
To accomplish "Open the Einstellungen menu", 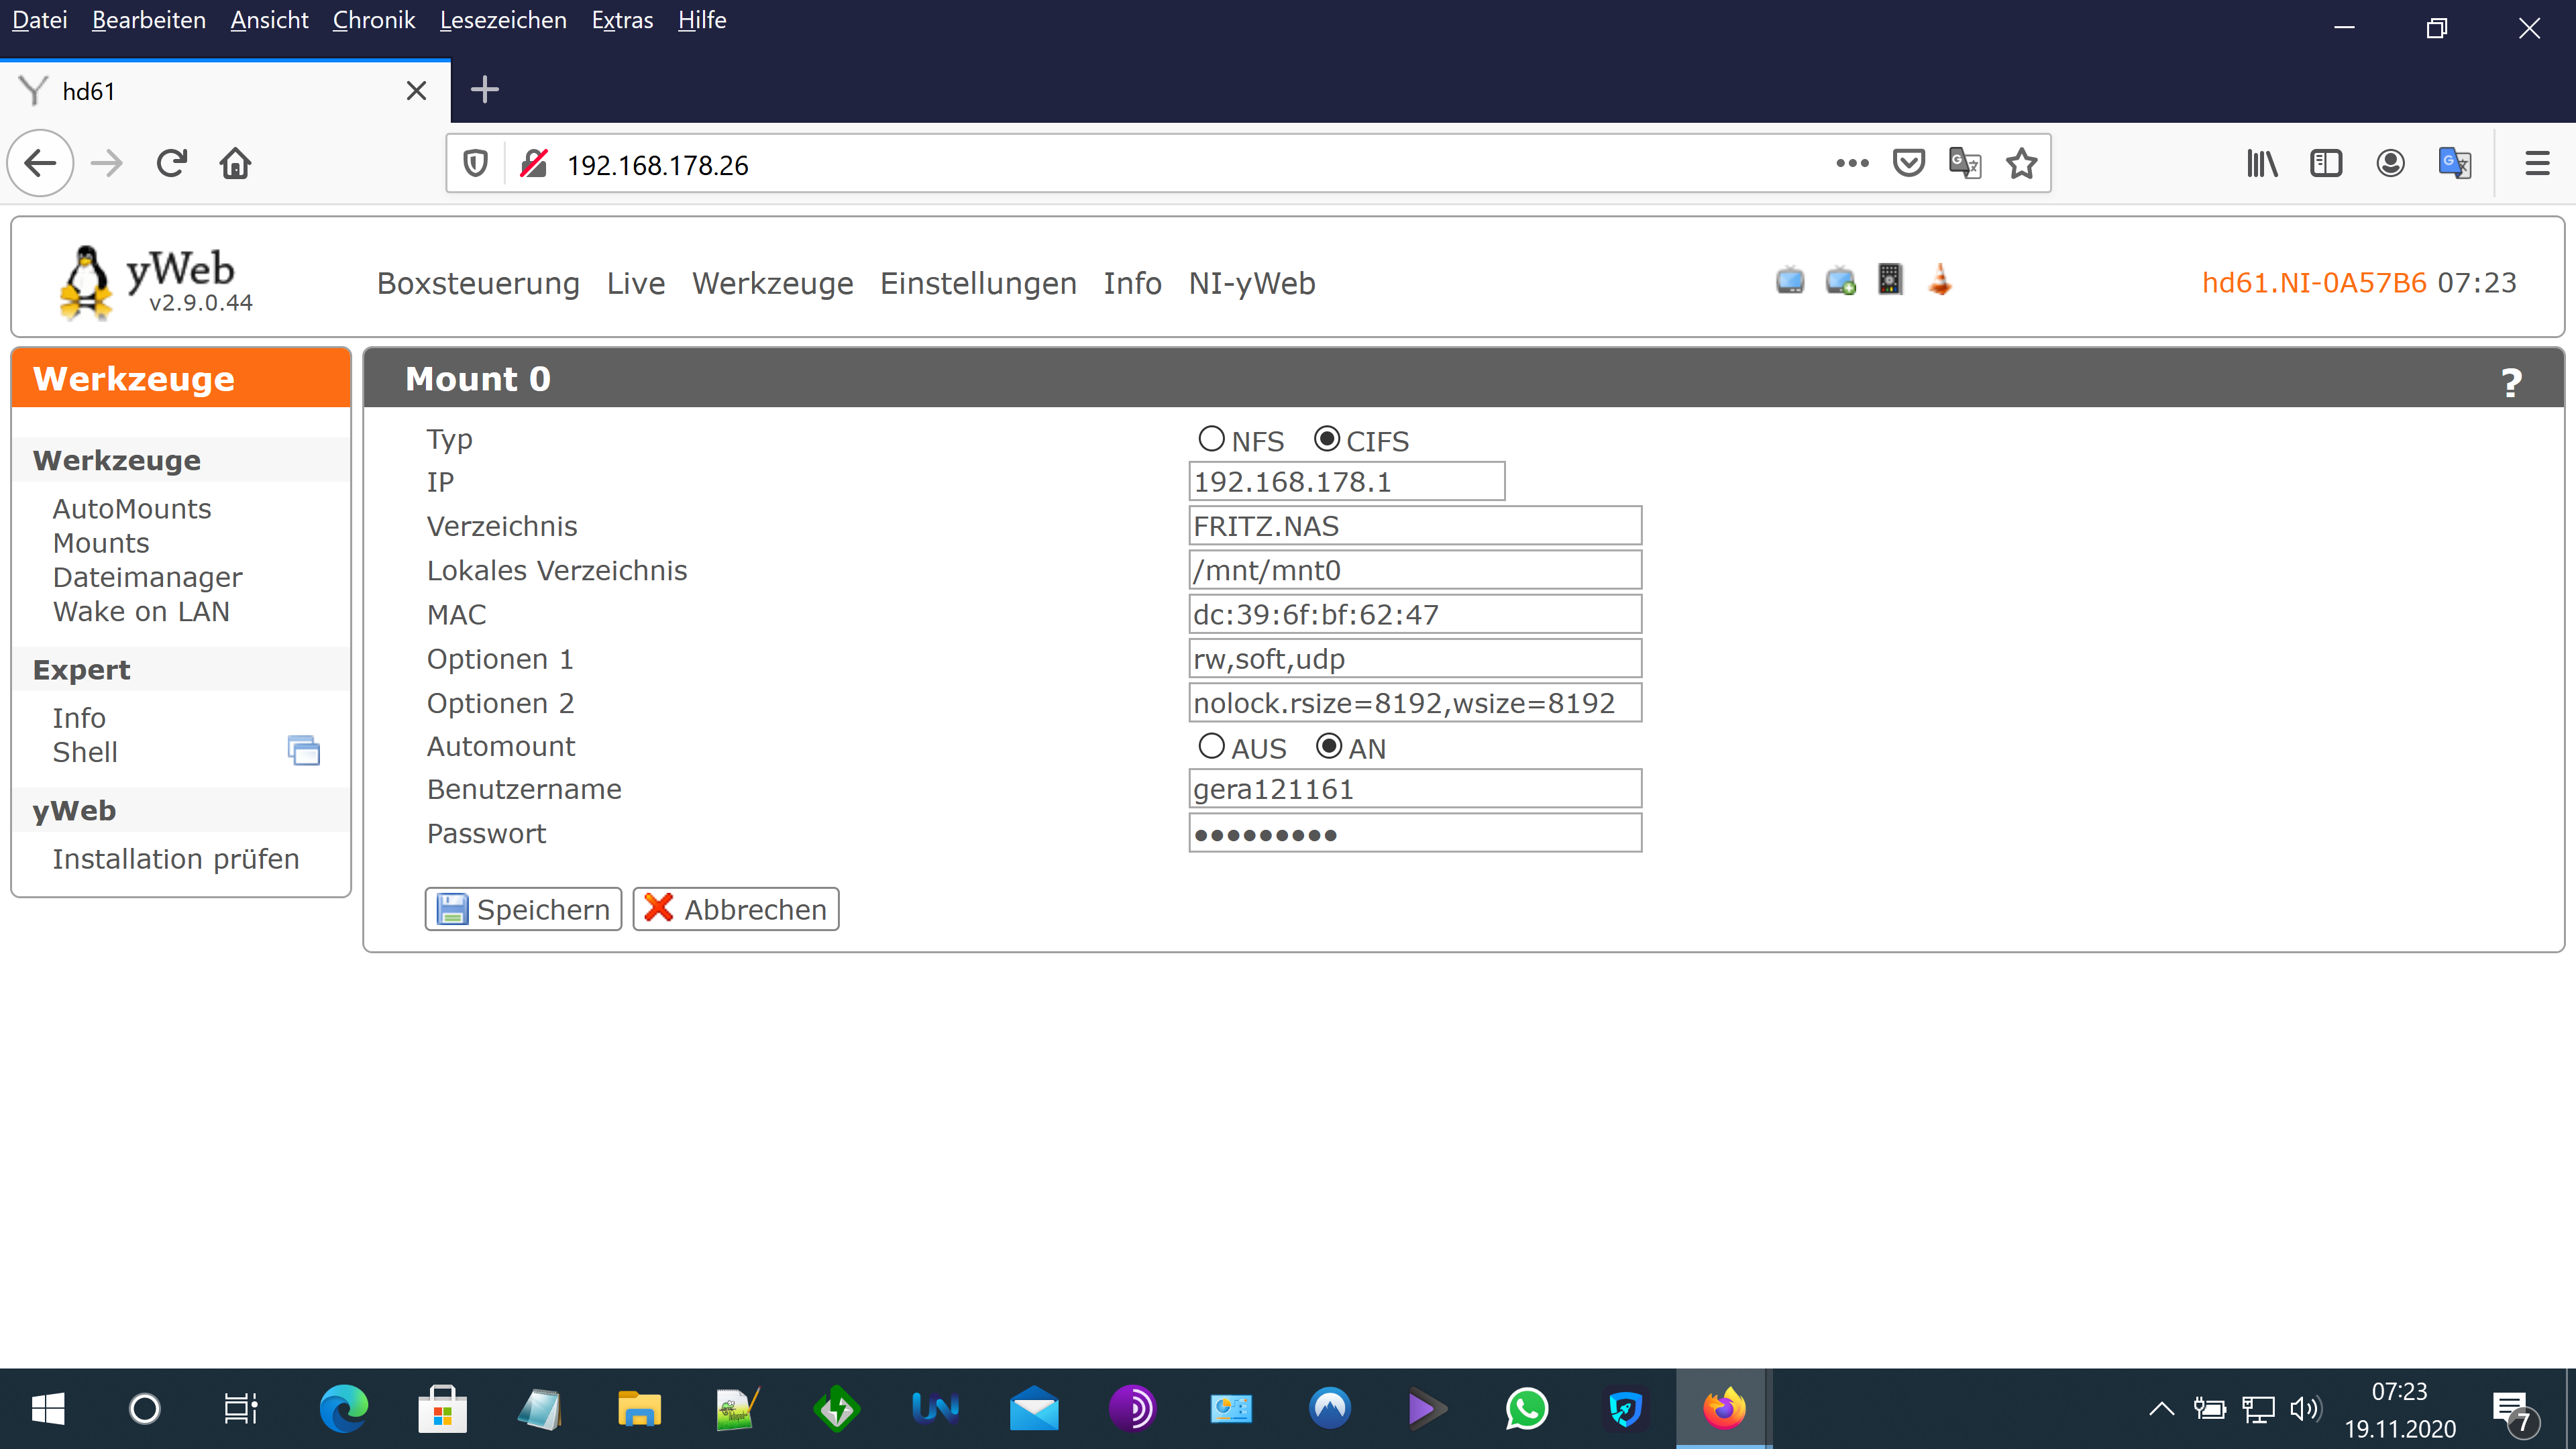I will 977,284.
